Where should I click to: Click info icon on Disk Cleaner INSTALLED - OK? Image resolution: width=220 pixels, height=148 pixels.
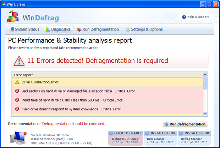pos(147,133)
